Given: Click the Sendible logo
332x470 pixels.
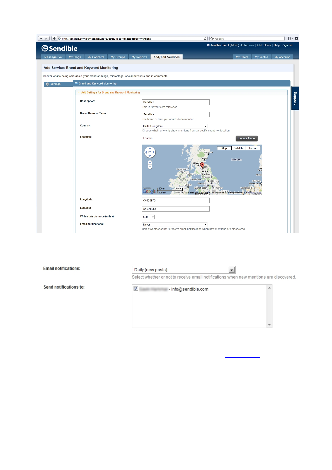Looking at the screenshot, I should click(x=59, y=48).
